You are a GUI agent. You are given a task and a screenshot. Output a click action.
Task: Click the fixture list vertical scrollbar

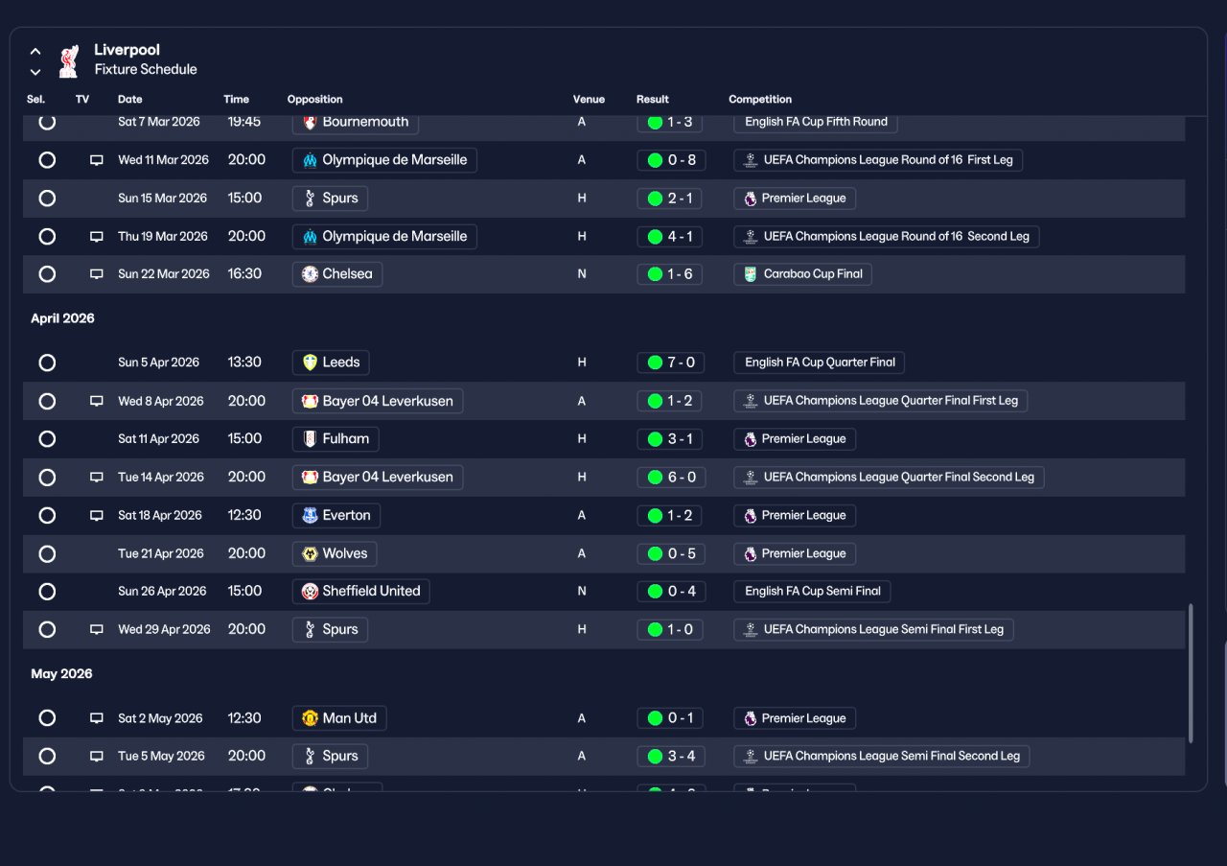(x=1192, y=672)
